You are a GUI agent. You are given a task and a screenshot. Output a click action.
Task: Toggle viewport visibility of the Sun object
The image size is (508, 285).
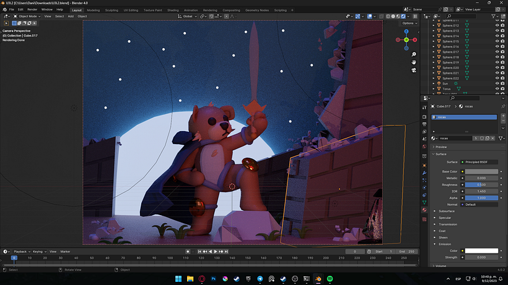pyautogui.click(x=497, y=83)
